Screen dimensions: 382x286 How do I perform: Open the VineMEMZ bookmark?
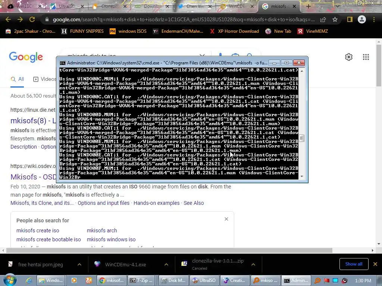pos(313,31)
